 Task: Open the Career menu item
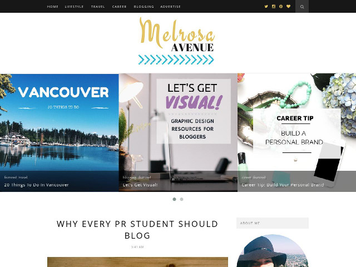tap(119, 7)
